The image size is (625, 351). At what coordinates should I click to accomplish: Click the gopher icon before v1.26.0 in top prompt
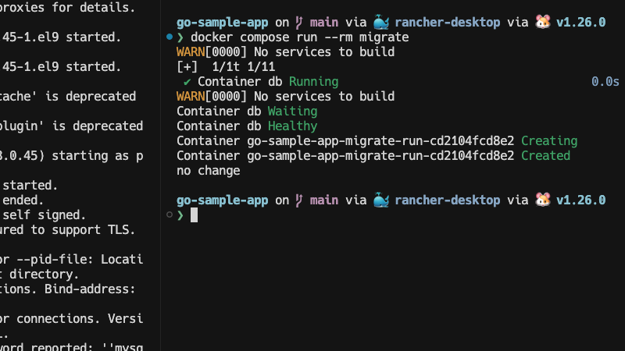tap(542, 23)
